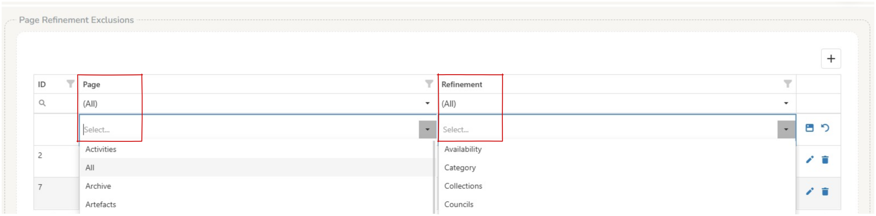Screen dimensions: 876x216
Task: Delete row 2 with the trash icon
Action: pyautogui.click(x=825, y=160)
